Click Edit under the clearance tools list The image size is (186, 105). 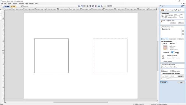[180, 39]
